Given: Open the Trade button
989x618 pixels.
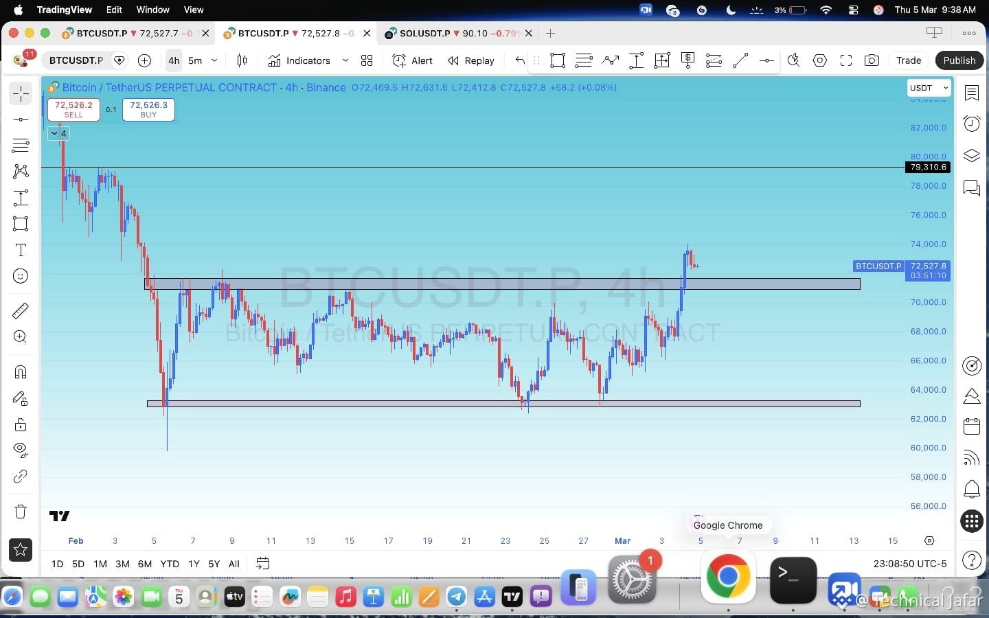Looking at the screenshot, I should click(x=908, y=60).
